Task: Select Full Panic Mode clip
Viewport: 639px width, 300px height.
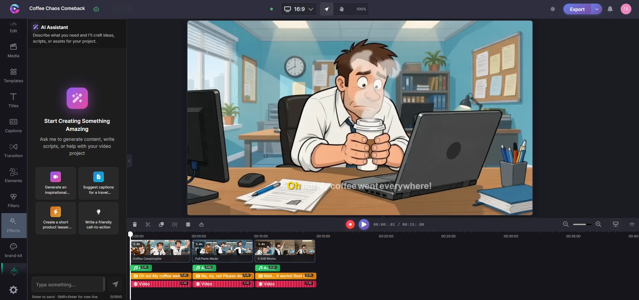Action: (222, 251)
